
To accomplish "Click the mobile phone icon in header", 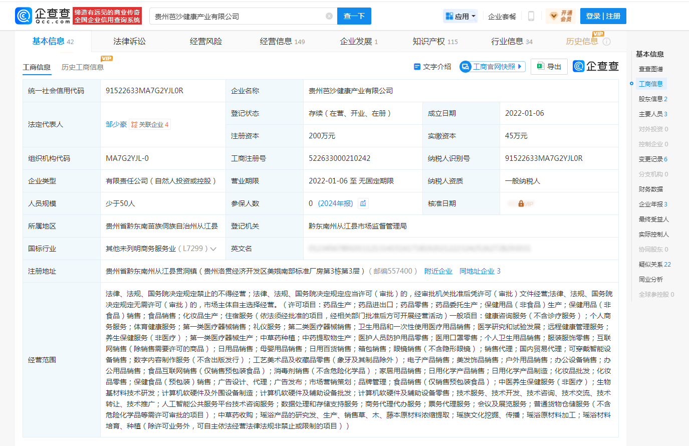I will tap(531, 16).
